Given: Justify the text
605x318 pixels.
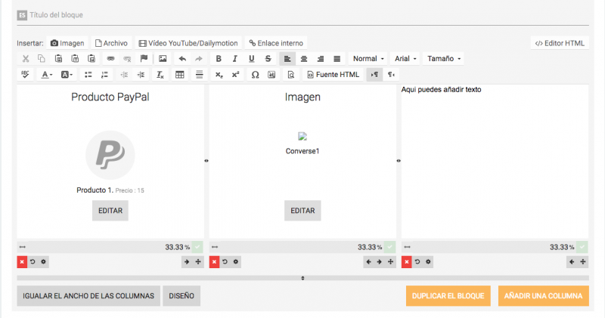Looking at the screenshot, I should (337, 59).
